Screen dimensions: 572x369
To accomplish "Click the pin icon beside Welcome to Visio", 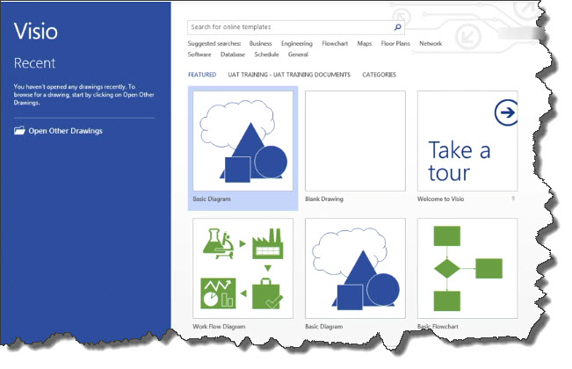I will click(513, 199).
